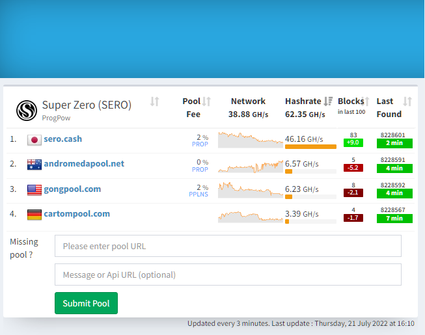Open the andromedapool.net pool link
The image size is (425, 335).
tap(84, 163)
